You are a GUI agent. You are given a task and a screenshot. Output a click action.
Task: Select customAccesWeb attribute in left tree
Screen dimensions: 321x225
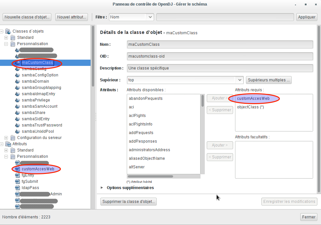[38, 169]
